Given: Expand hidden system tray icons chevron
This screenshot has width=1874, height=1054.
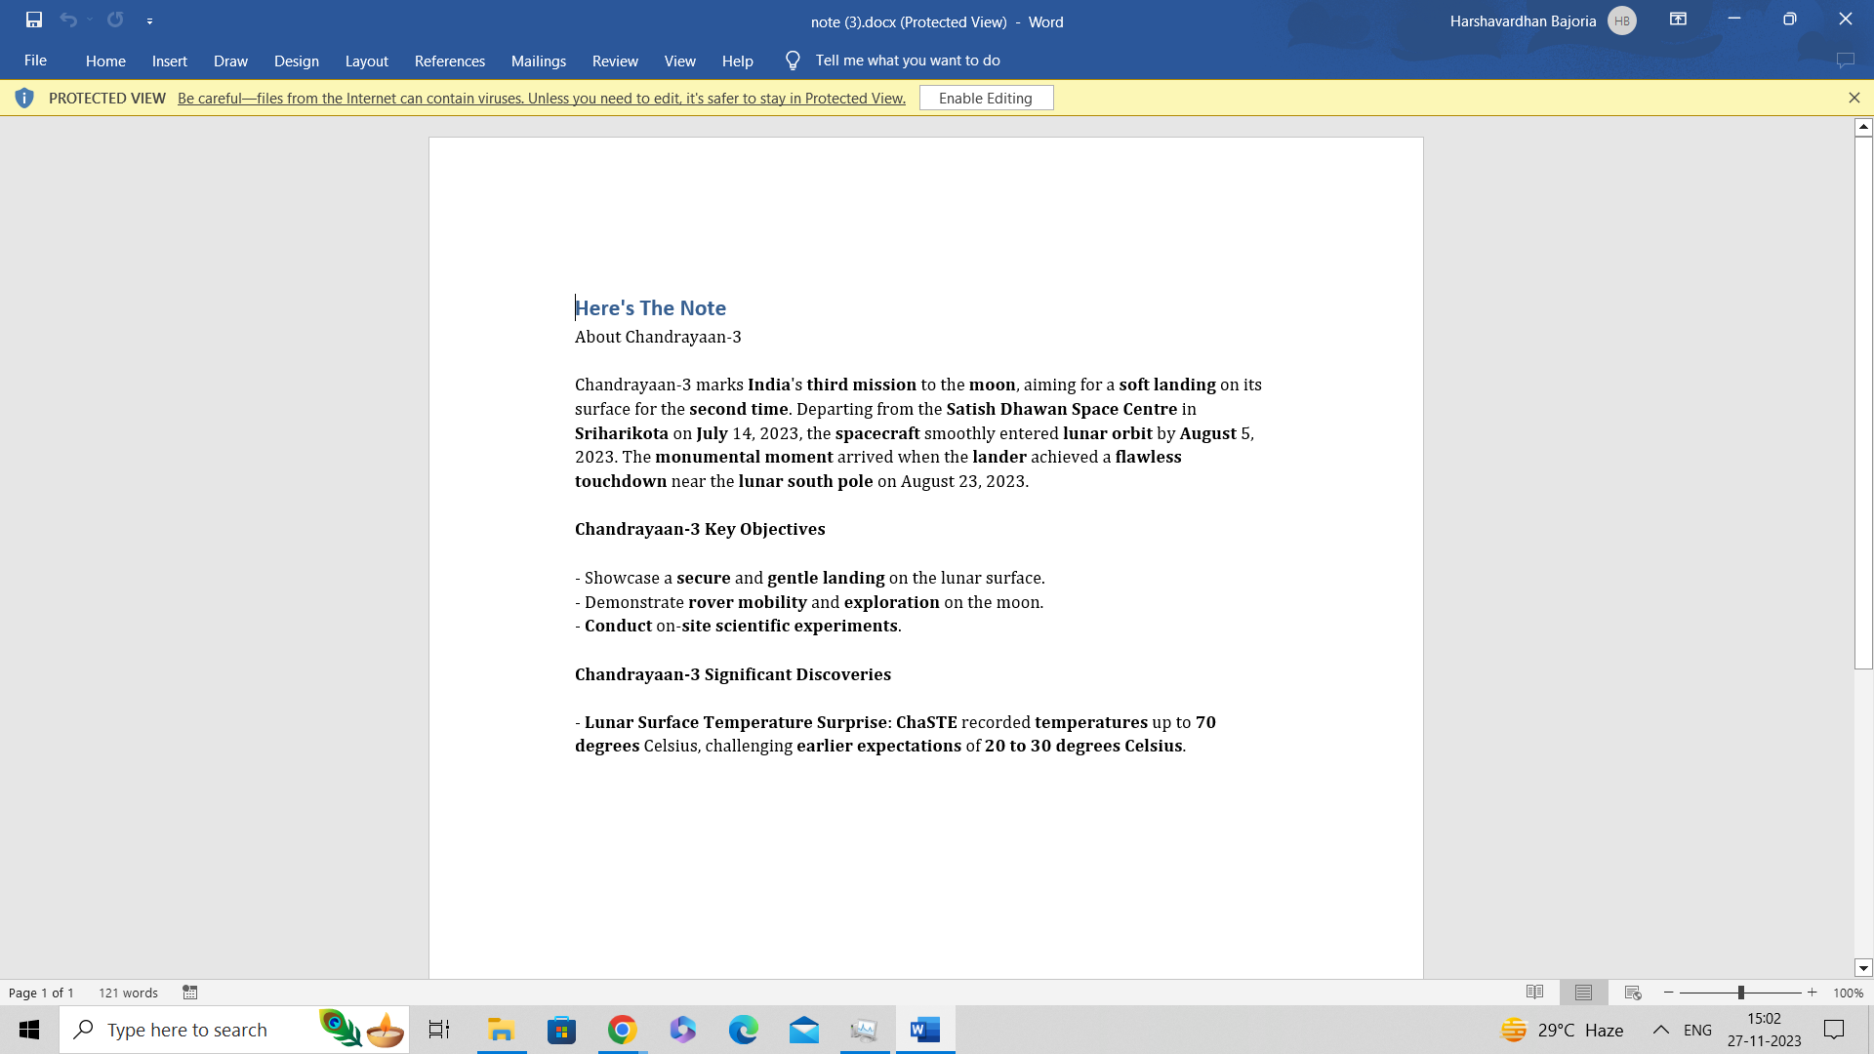Looking at the screenshot, I should 1660,1030.
